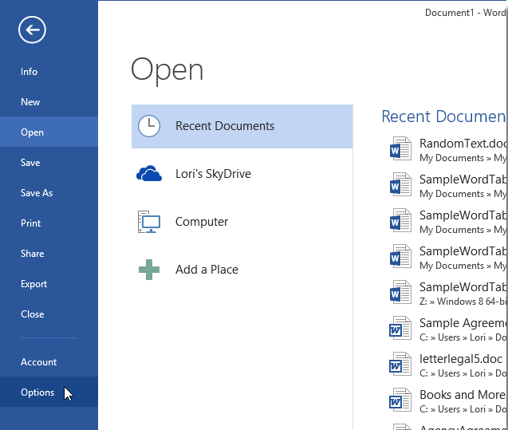Select the Recent Documents clock icon

tap(149, 126)
